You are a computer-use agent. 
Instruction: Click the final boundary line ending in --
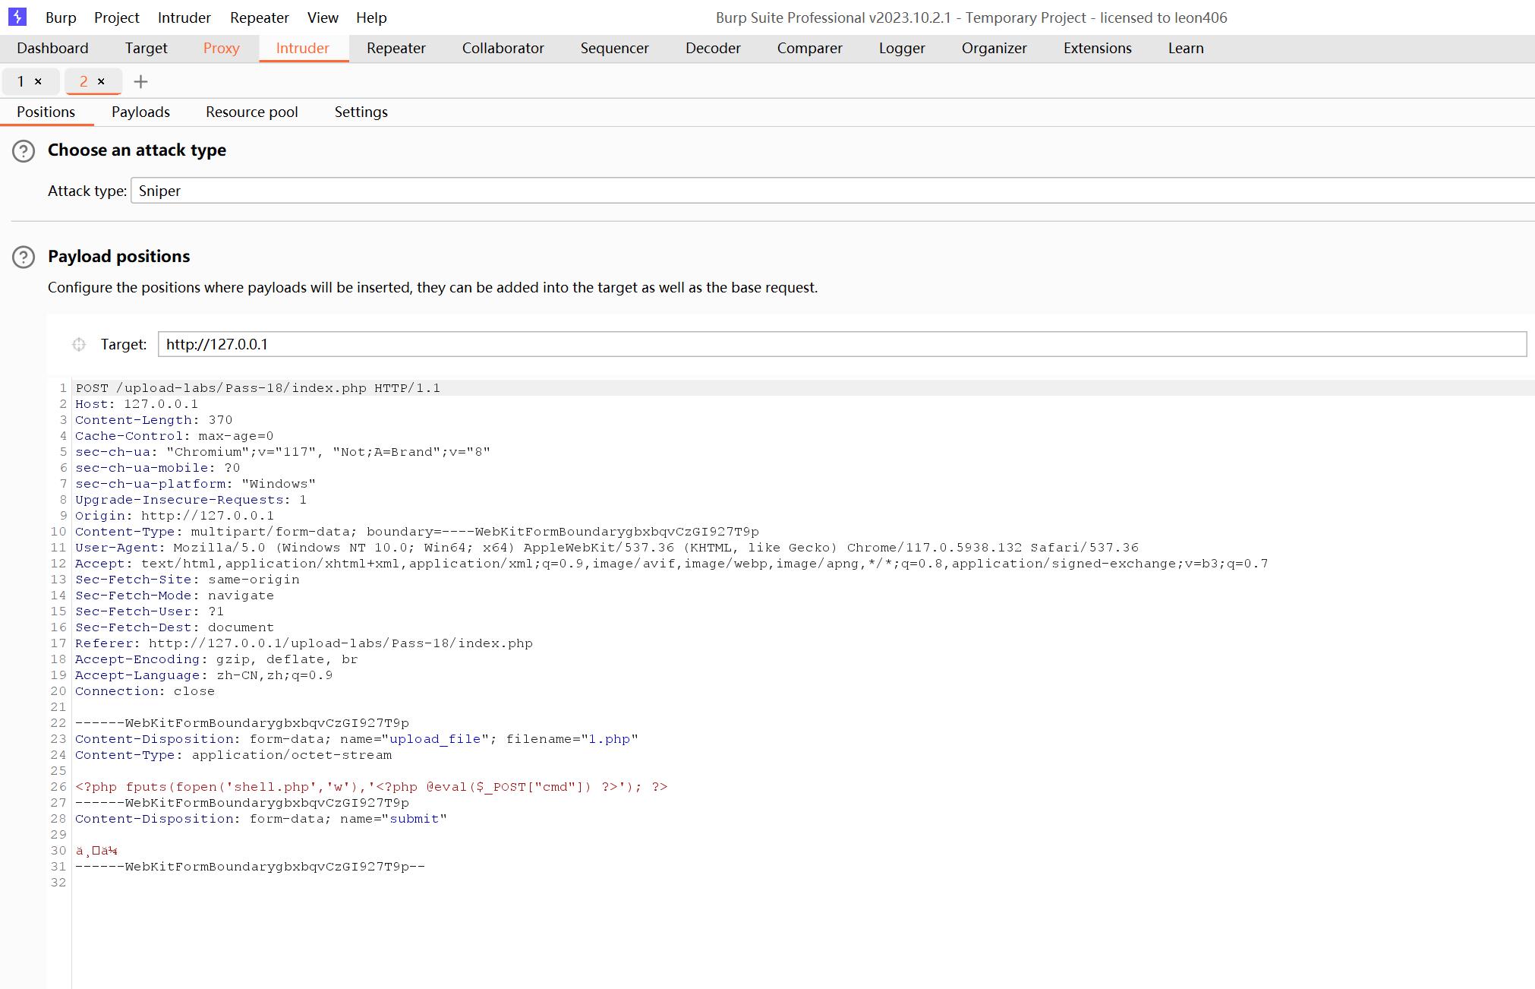point(250,867)
